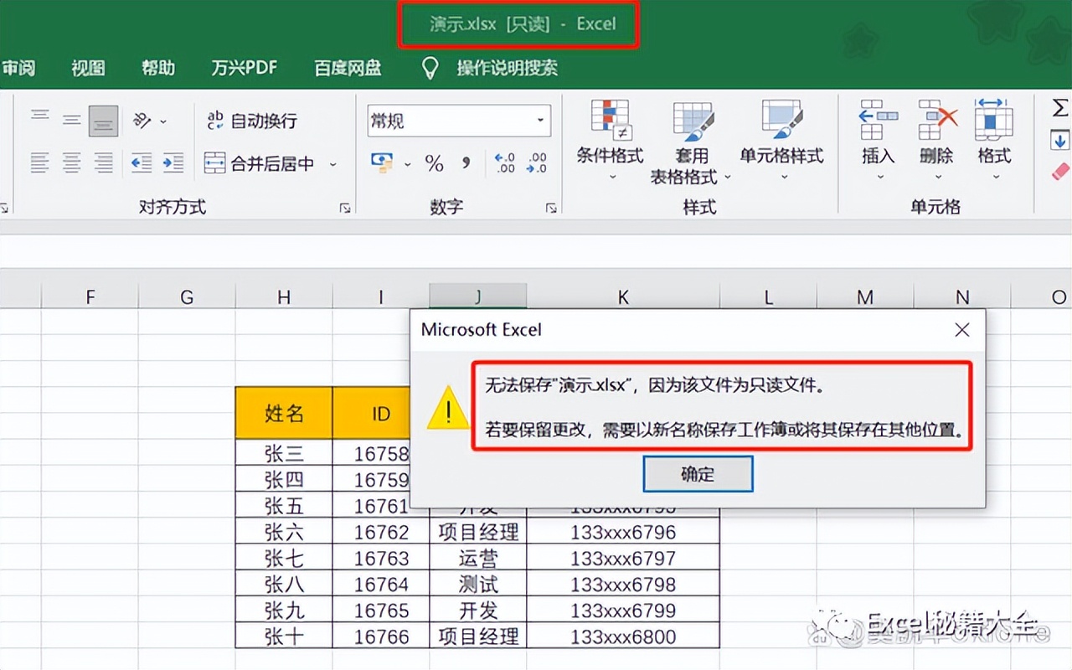1072x670 pixels.
Task: Open the 审阅 ribbon tab
Action: point(20,69)
